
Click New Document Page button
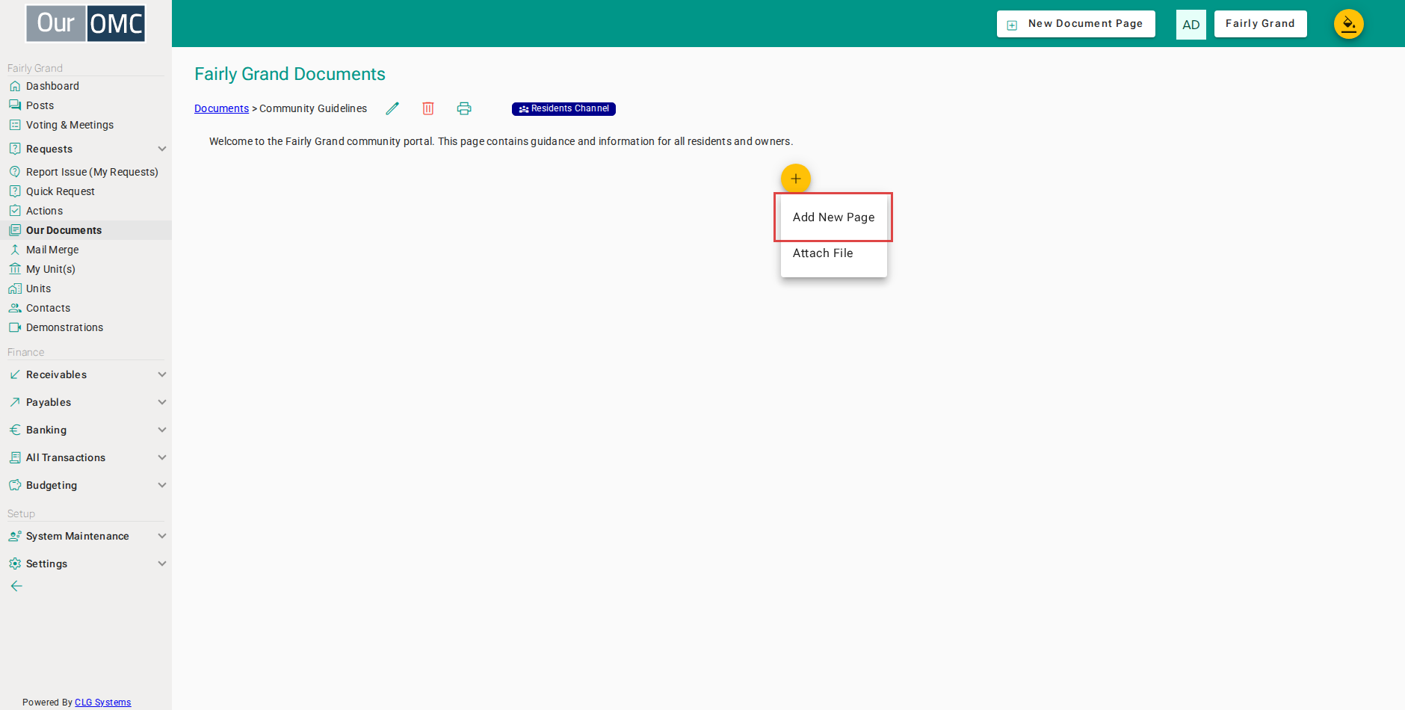[1076, 24]
